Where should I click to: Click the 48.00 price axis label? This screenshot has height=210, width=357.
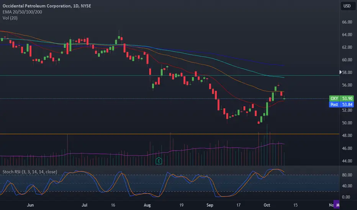click(x=347, y=136)
